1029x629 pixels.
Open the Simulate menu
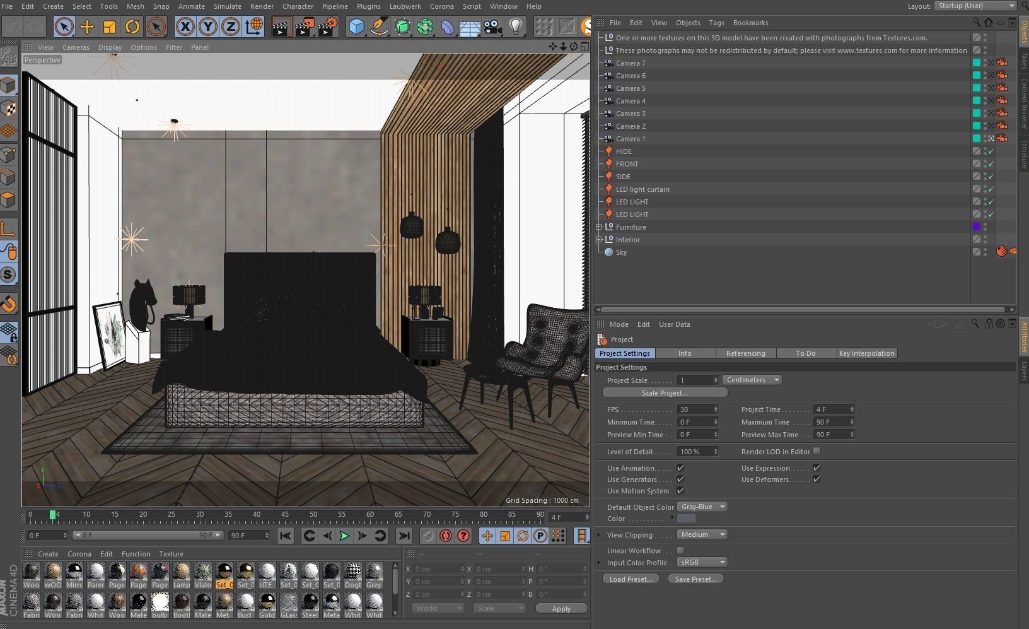228,6
